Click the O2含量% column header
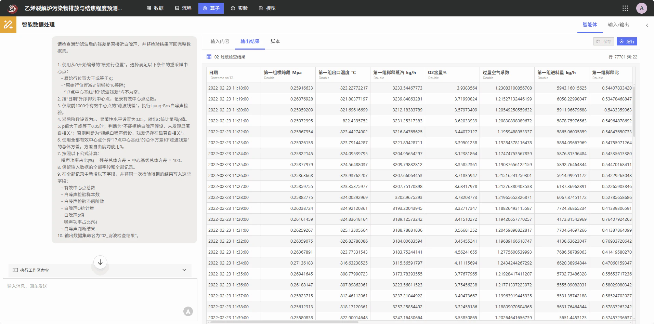Viewport: 654px width, 324px height. pos(452,75)
